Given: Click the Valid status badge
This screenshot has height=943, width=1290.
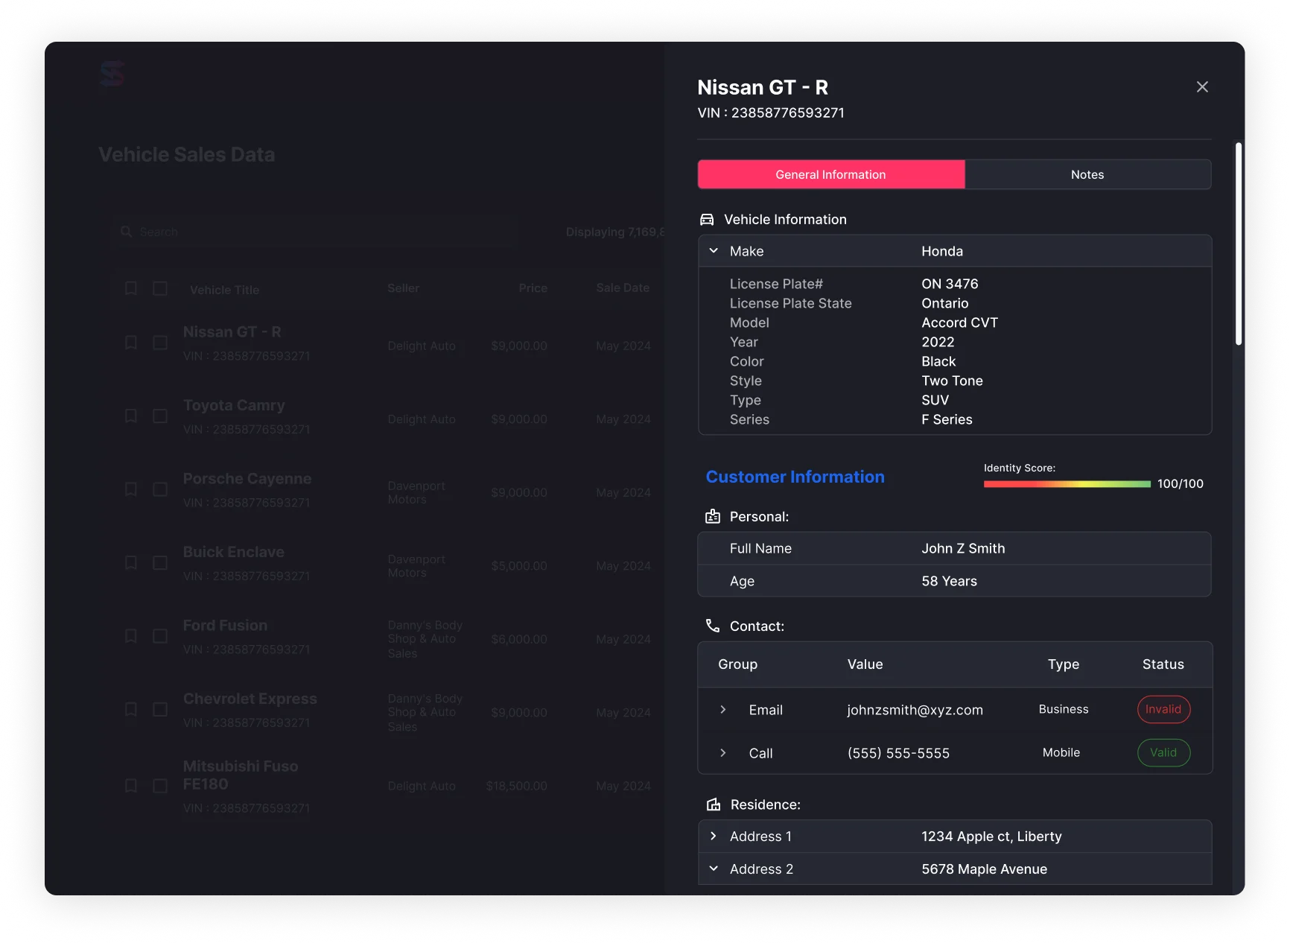Looking at the screenshot, I should pos(1163,752).
